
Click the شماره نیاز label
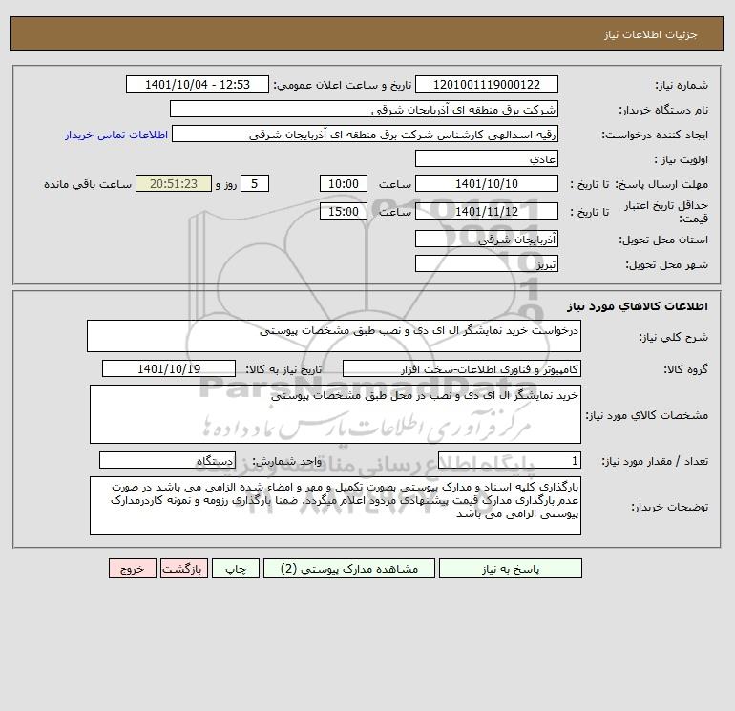[x=682, y=85]
